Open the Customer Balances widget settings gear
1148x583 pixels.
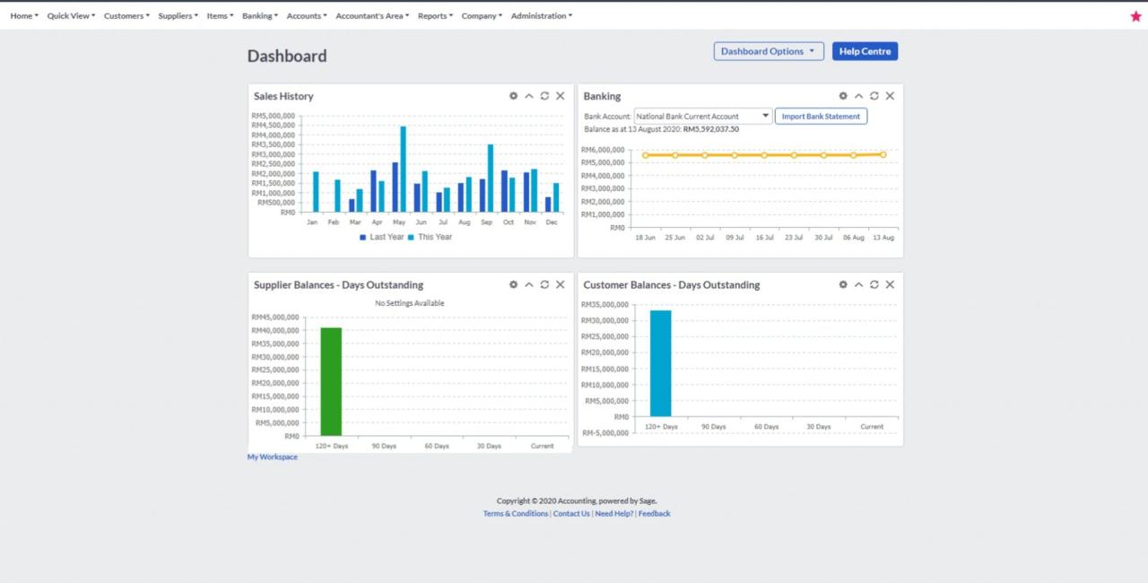(x=842, y=284)
